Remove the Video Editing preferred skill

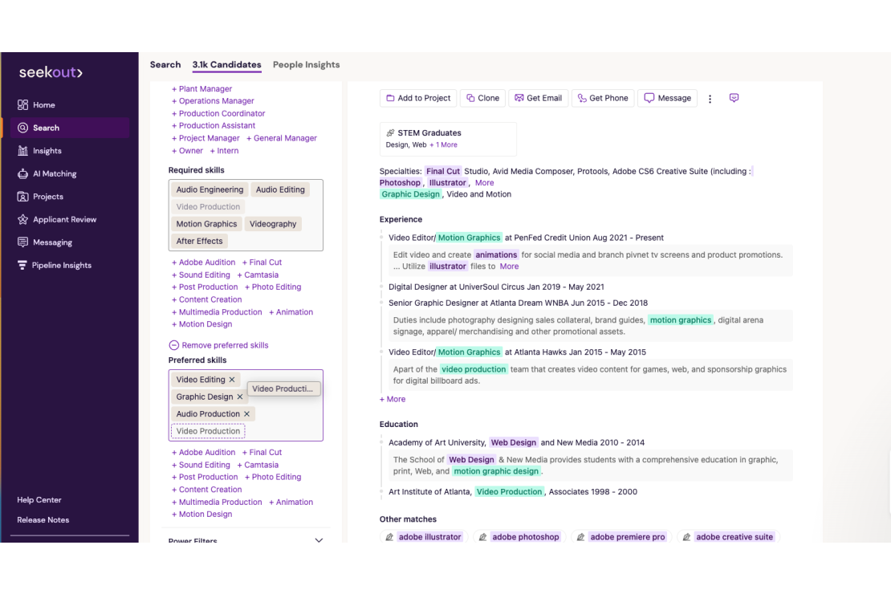pyautogui.click(x=232, y=378)
